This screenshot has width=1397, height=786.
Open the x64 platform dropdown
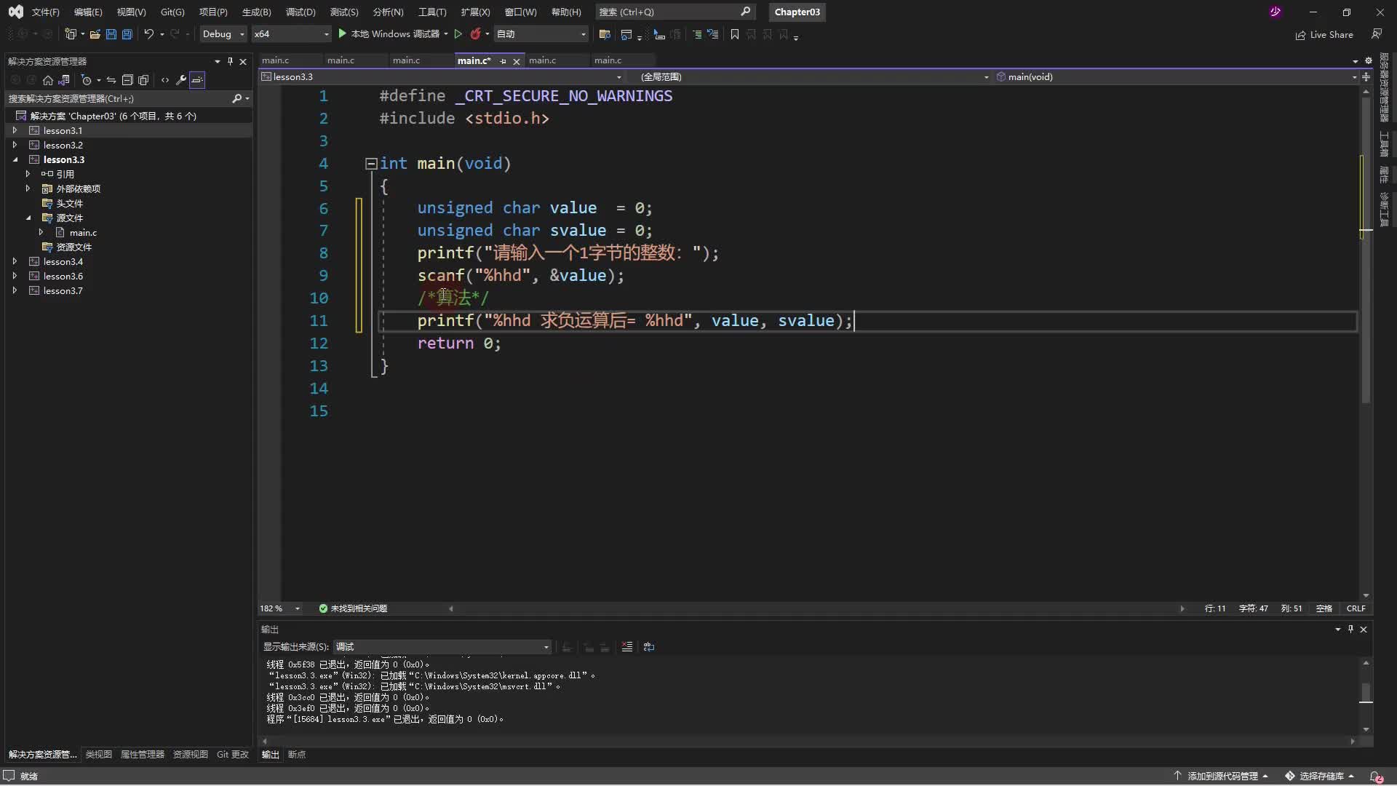click(291, 34)
